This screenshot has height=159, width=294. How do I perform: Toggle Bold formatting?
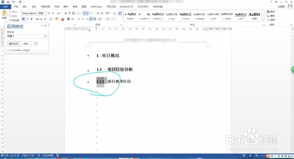pos(24,19)
